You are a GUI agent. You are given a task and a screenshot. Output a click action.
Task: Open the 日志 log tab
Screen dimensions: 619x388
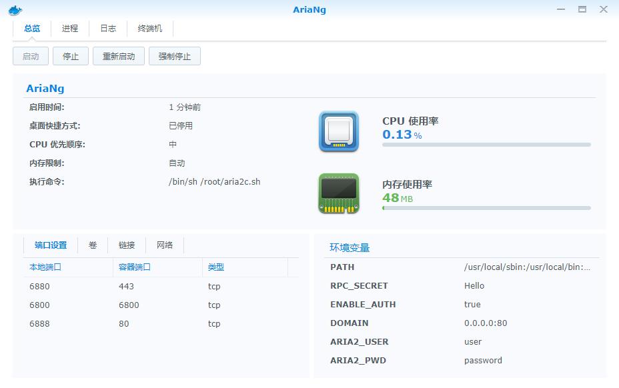point(108,29)
